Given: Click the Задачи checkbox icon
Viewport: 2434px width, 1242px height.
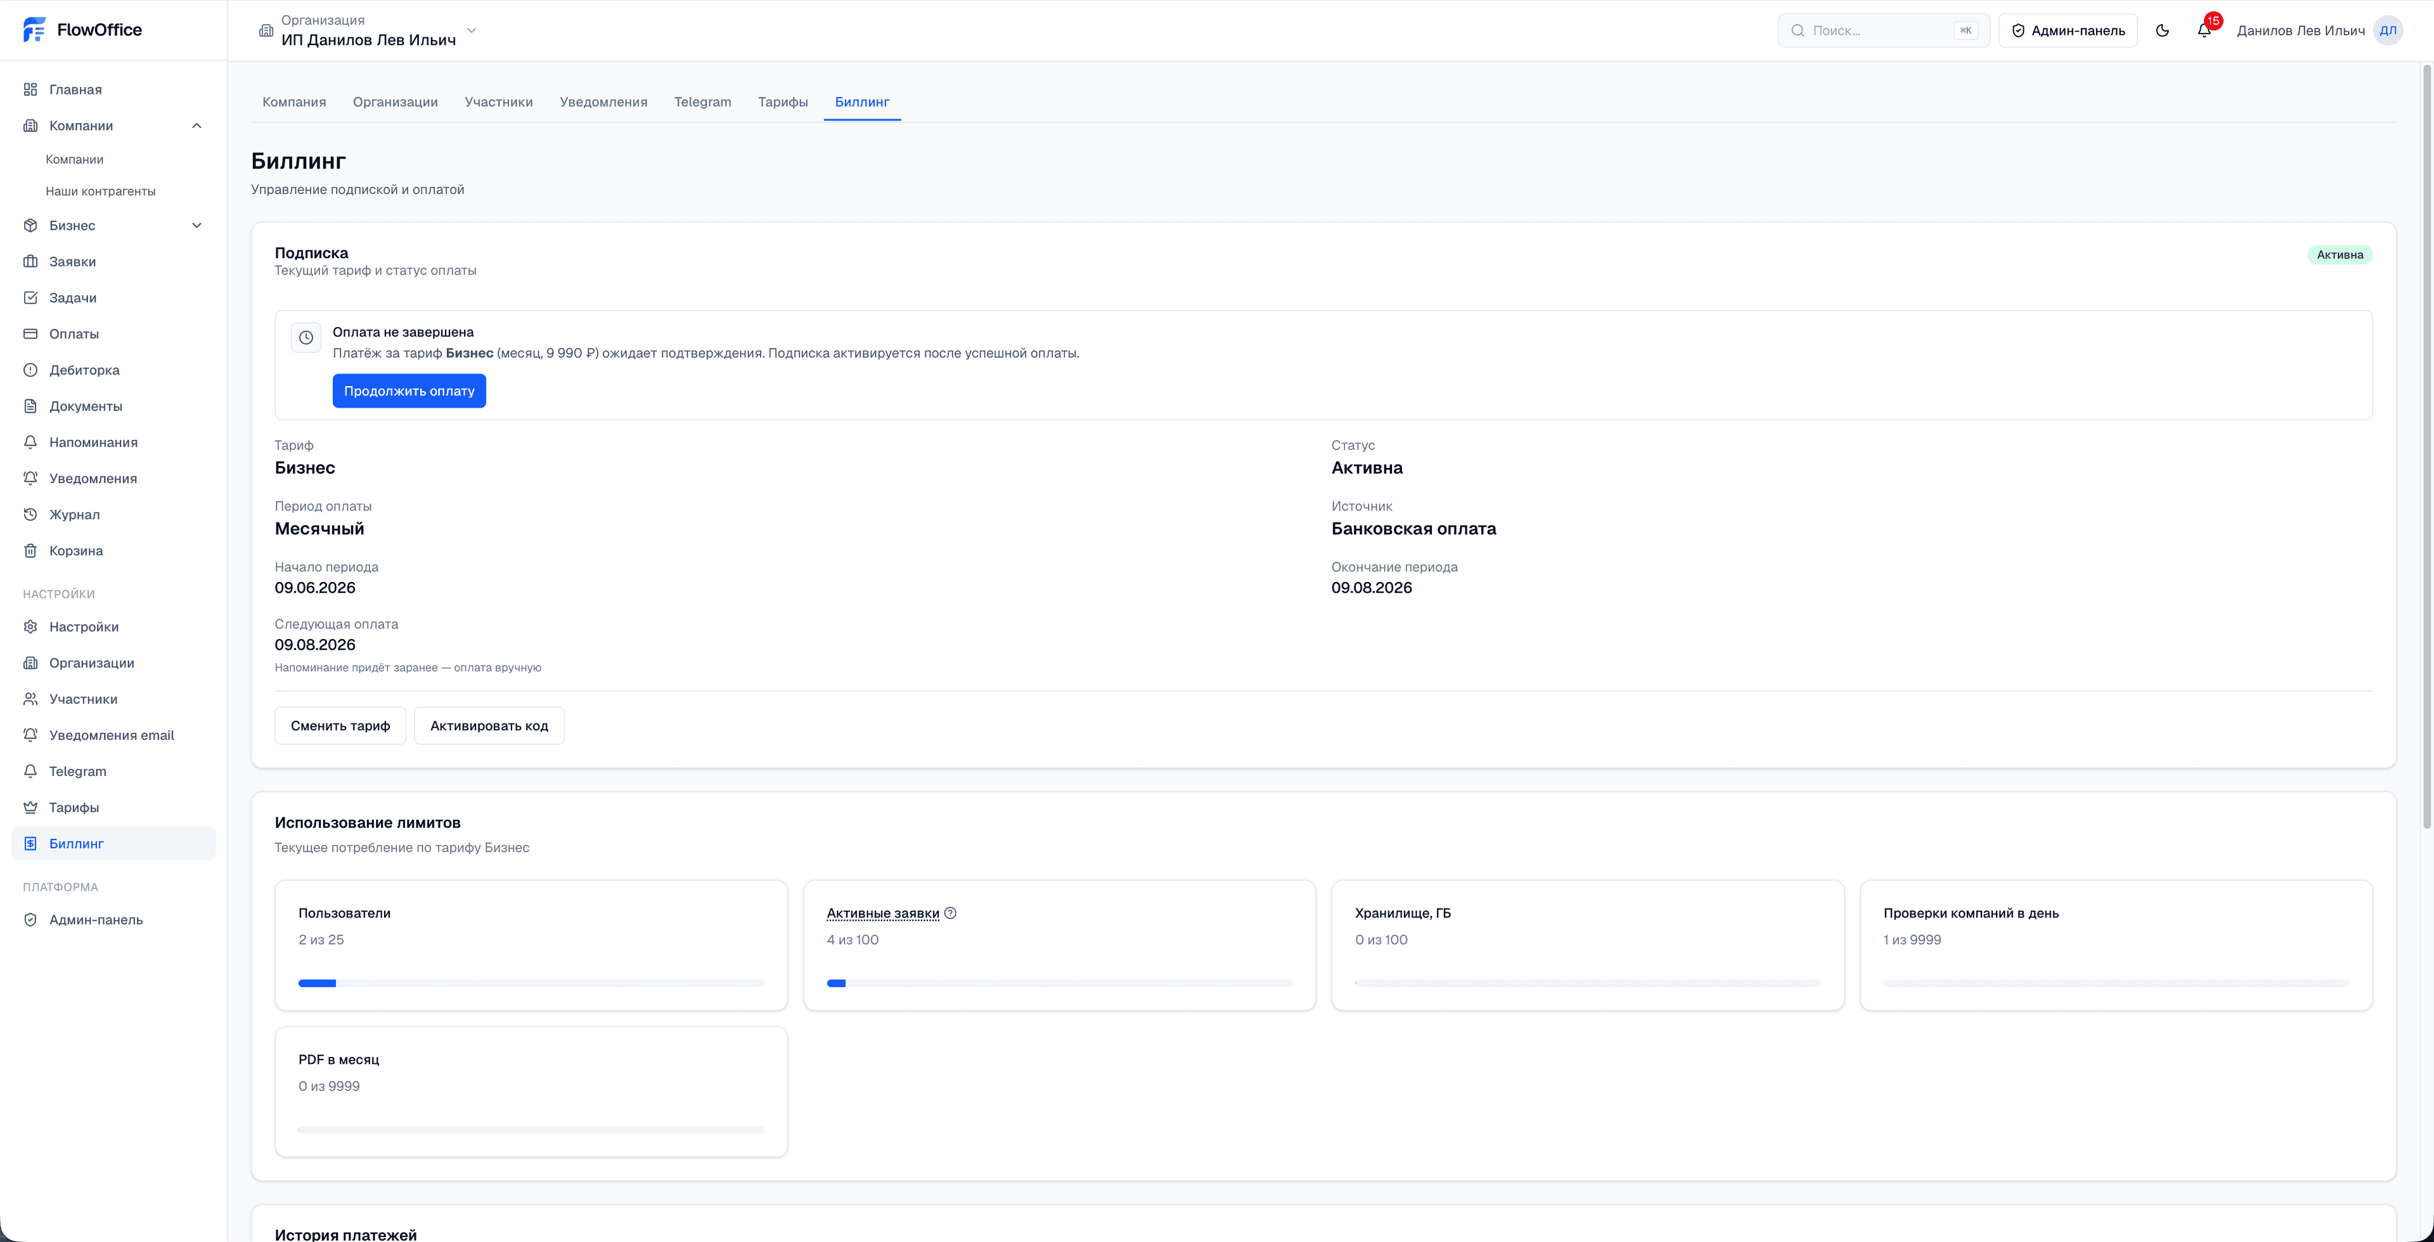Looking at the screenshot, I should (x=30, y=298).
